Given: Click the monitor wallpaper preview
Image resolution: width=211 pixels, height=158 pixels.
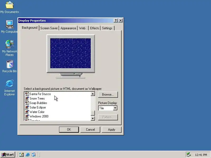Looking at the screenshot, I should click(71, 53).
